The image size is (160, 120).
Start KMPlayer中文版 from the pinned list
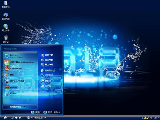[x=17, y=81]
